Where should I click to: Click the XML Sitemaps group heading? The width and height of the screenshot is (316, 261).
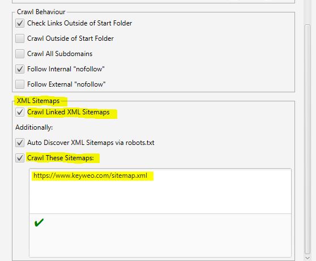[x=39, y=101]
